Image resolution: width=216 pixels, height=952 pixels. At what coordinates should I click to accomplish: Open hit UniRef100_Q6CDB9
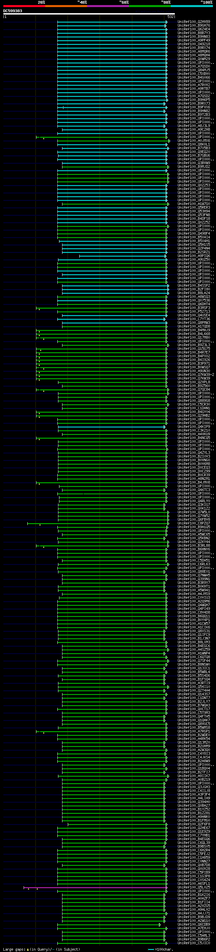click(194, 925)
